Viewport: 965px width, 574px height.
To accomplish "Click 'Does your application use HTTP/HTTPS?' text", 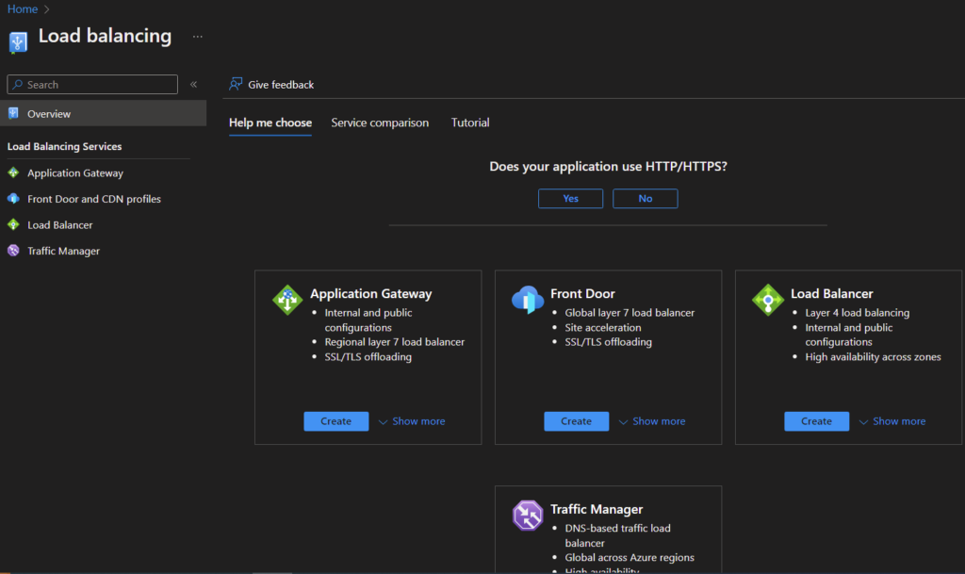I will pyautogui.click(x=608, y=166).
